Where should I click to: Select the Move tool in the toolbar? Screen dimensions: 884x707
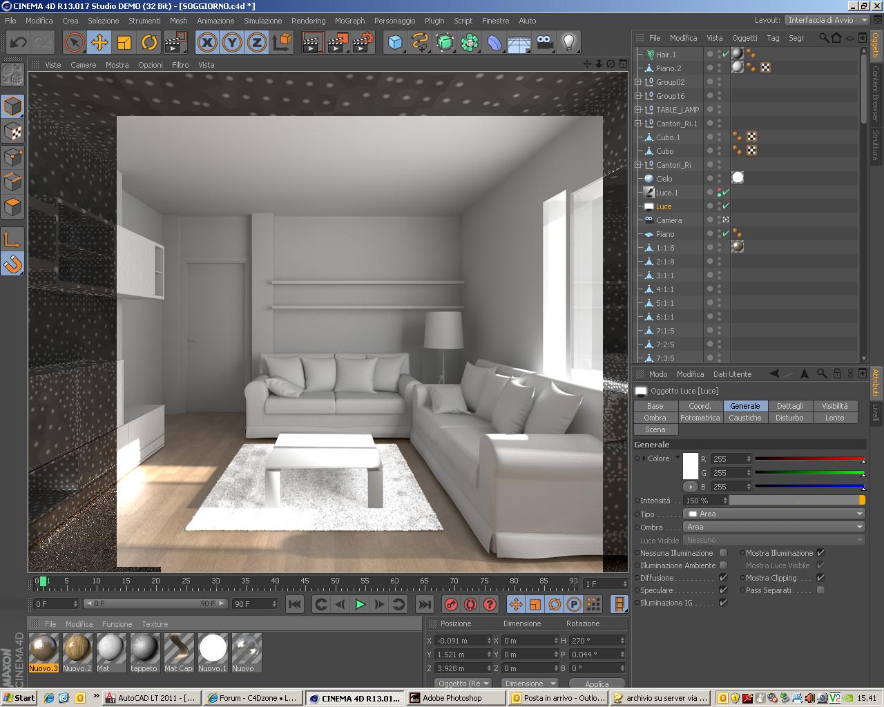99,43
